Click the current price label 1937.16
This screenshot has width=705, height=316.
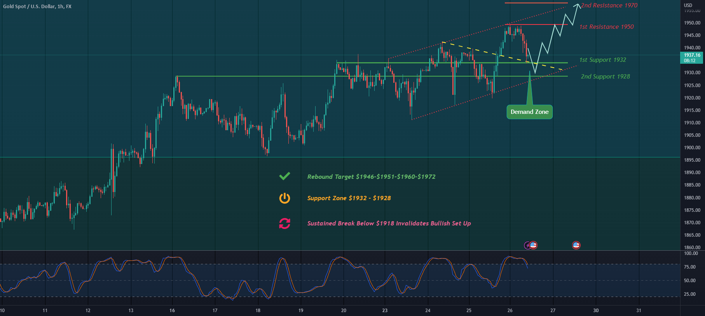click(x=692, y=58)
